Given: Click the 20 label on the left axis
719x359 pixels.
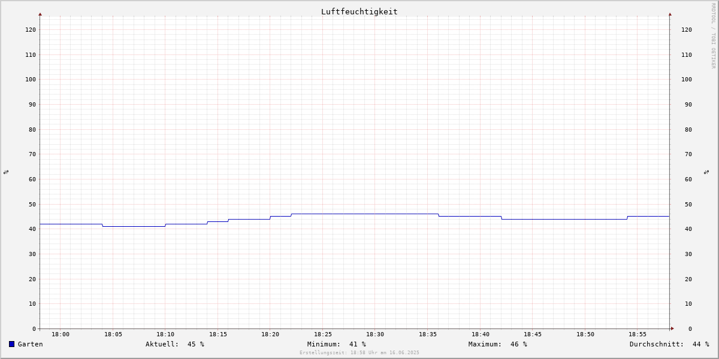Looking at the screenshot, I should tap(32, 279).
